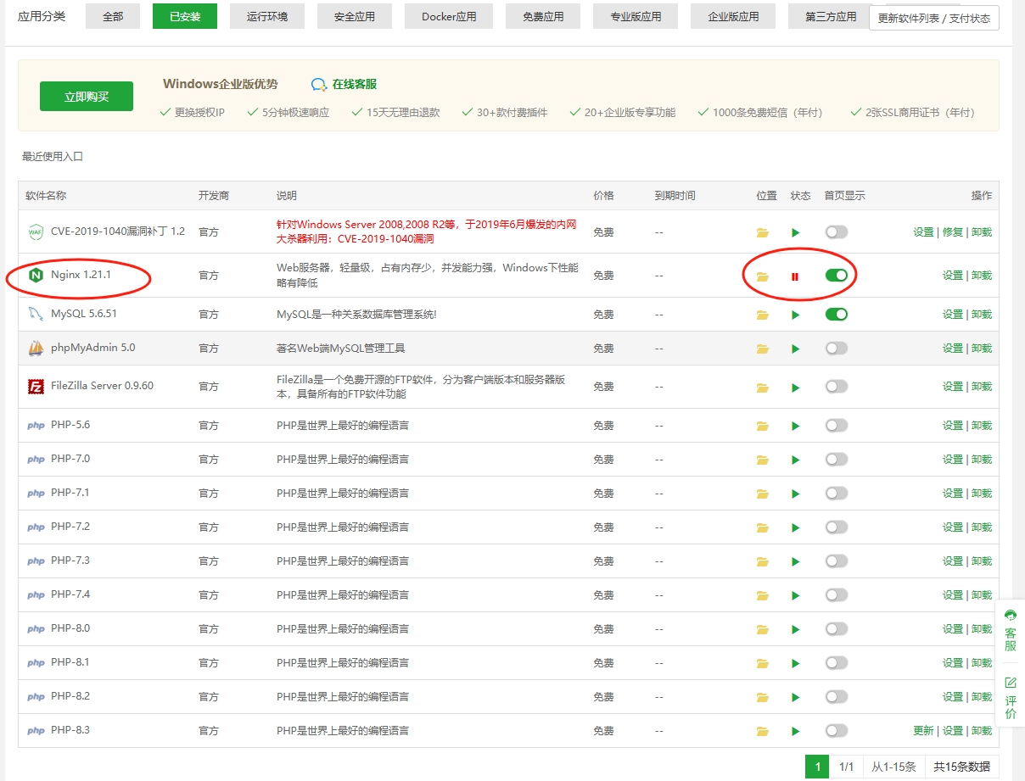Click the PHP-8.0 software name
1025x781 pixels.
(x=70, y=628)
